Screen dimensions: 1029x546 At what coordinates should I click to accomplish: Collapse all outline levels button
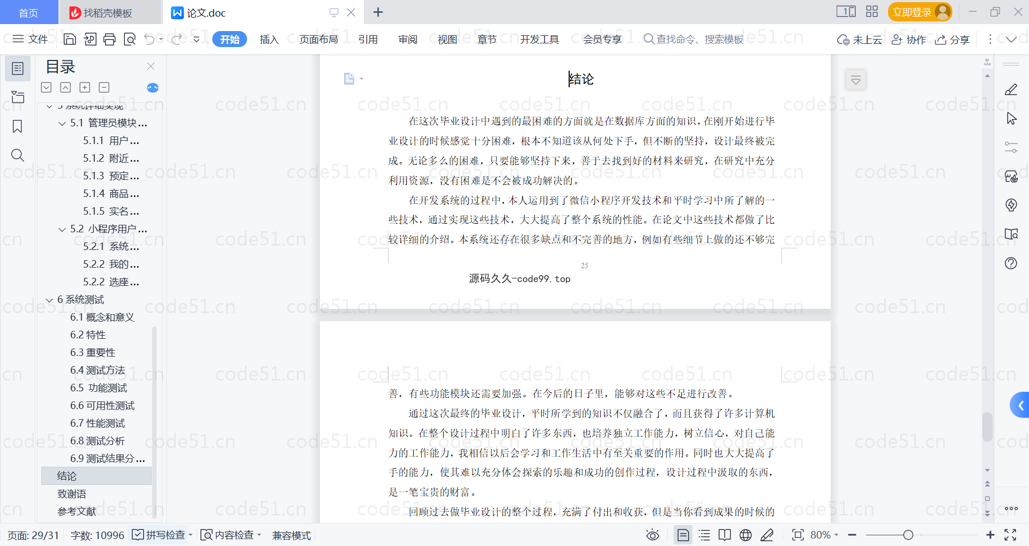tap(104, 87)
